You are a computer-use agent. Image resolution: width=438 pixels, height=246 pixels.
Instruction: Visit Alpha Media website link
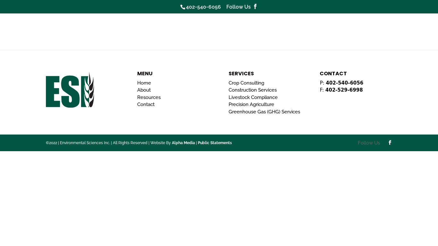[183, 143]
